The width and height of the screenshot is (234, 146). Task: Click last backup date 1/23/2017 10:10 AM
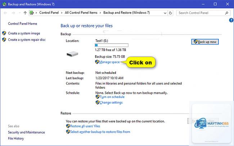pos(109,78)
